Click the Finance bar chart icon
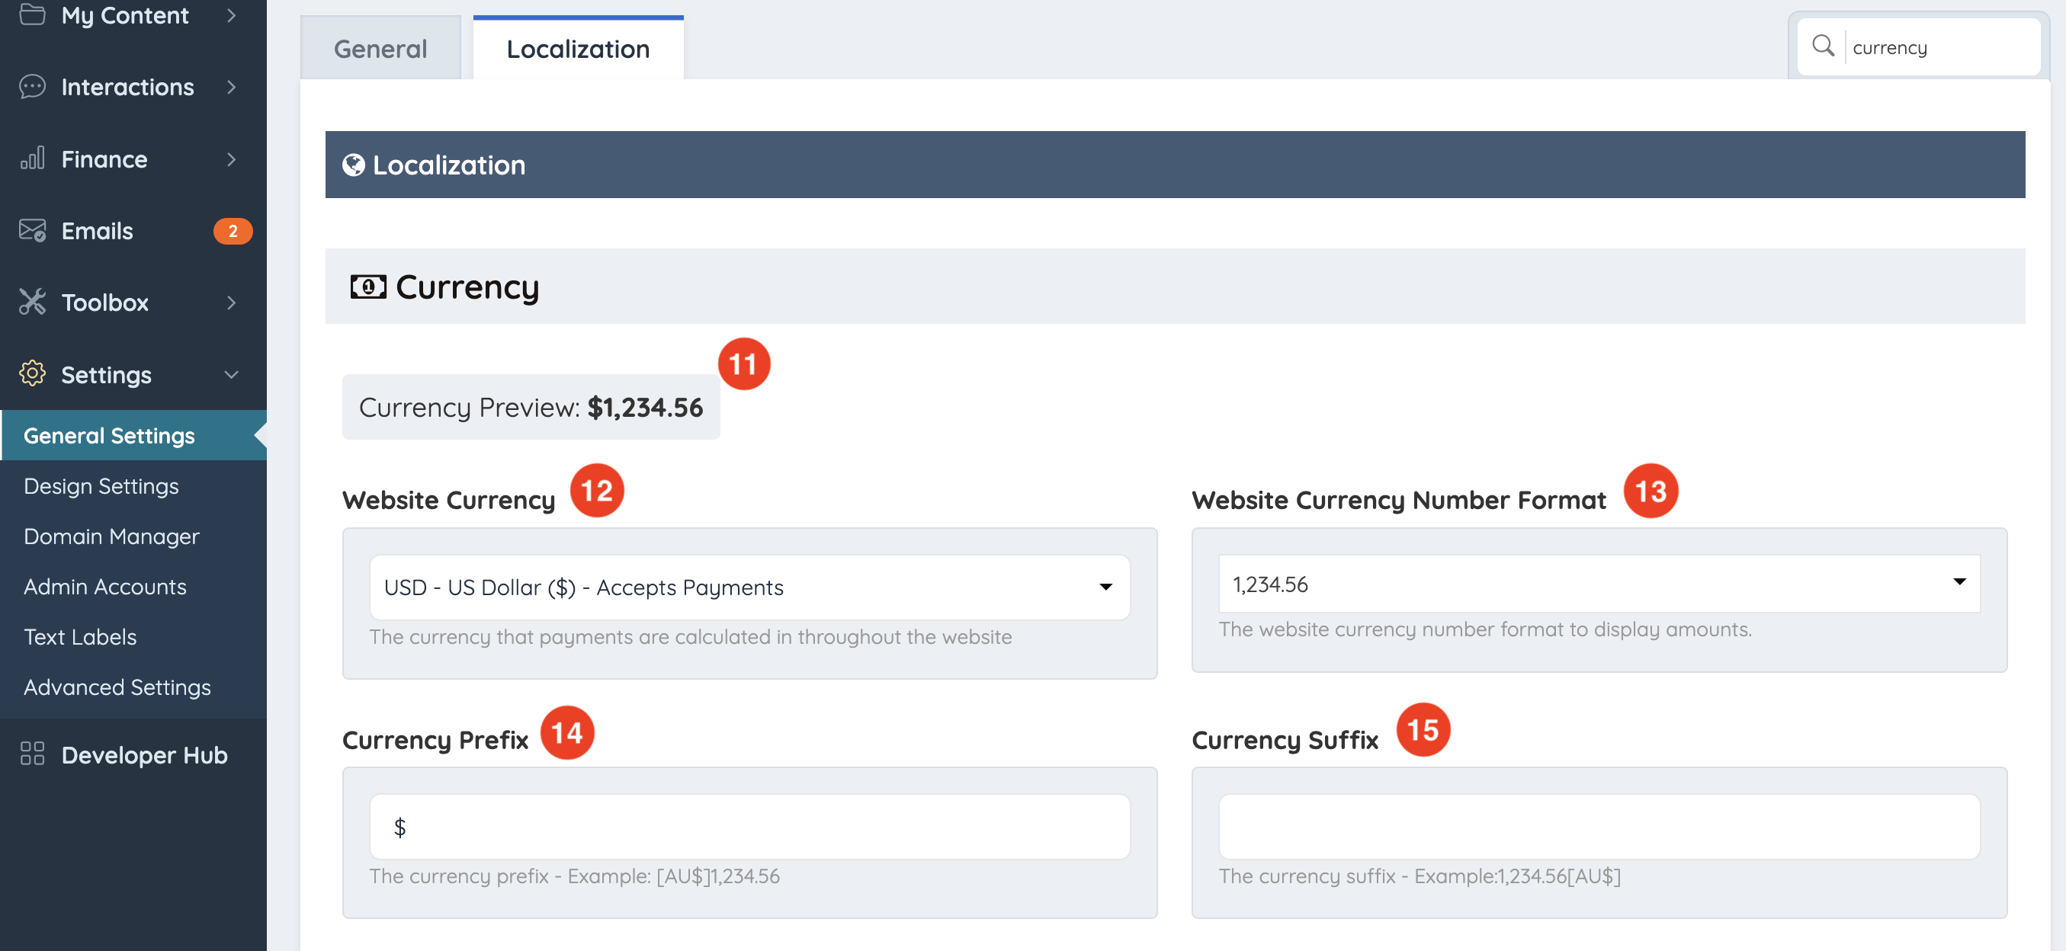 coord(32,158)
